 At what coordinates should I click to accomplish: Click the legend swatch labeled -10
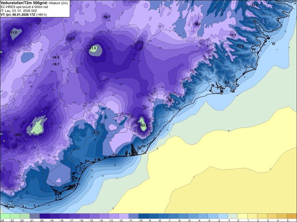coord(143,216)
